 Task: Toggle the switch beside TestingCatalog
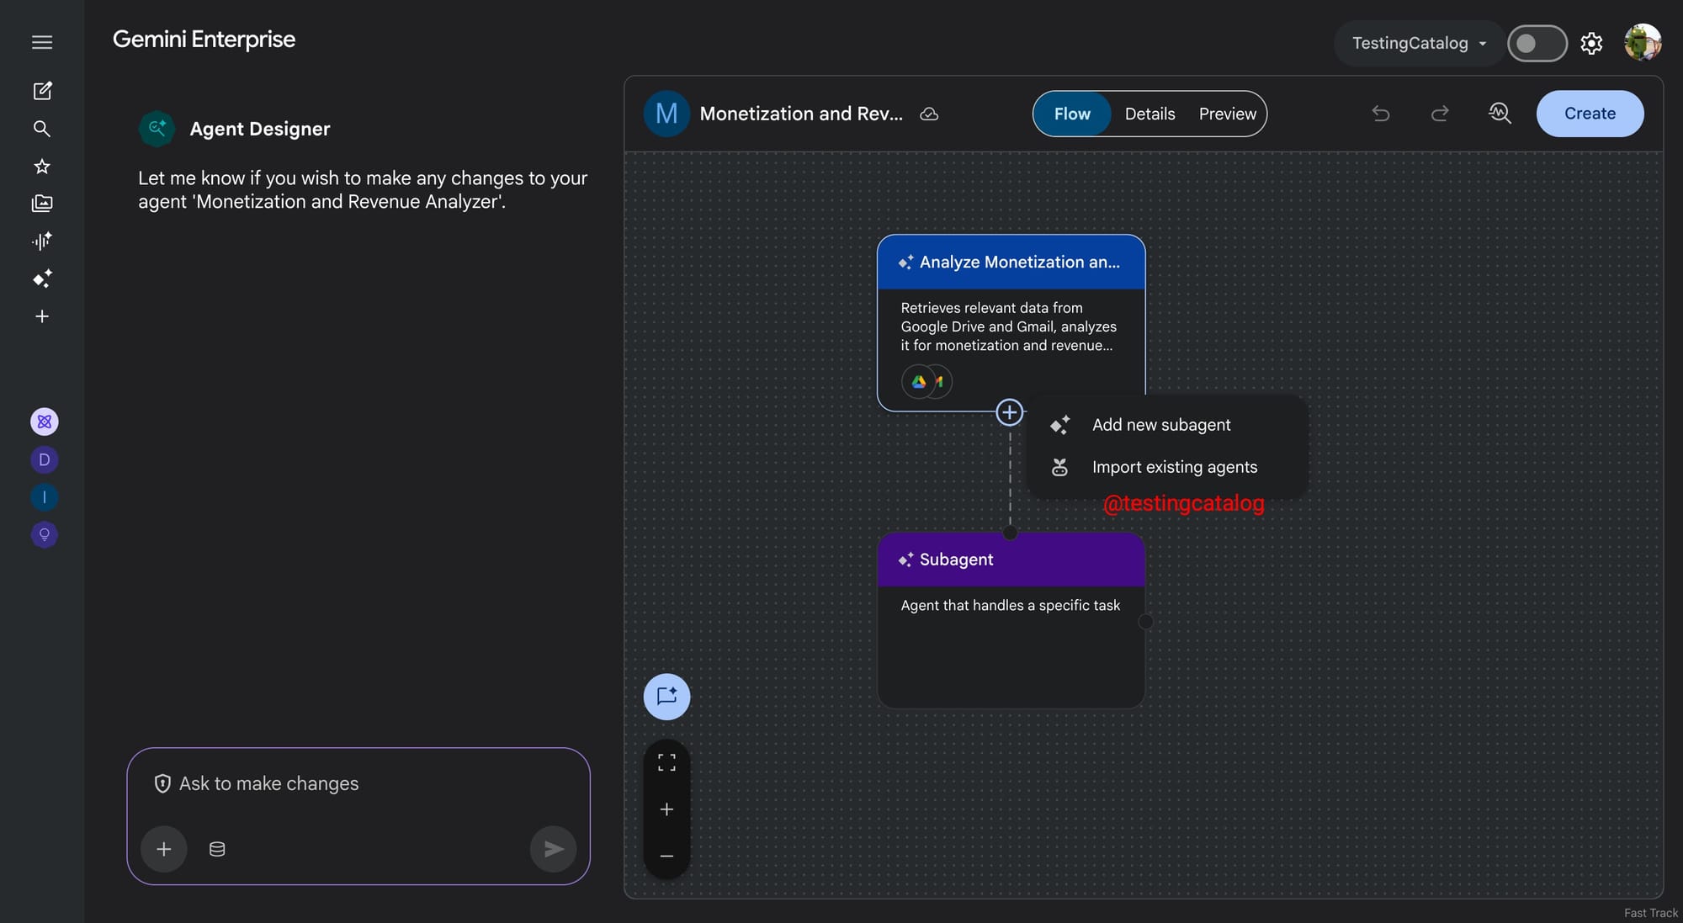(x=1536, y=44)
